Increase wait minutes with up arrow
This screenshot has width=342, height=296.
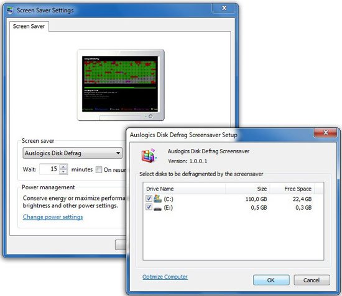tap(63, 167)
